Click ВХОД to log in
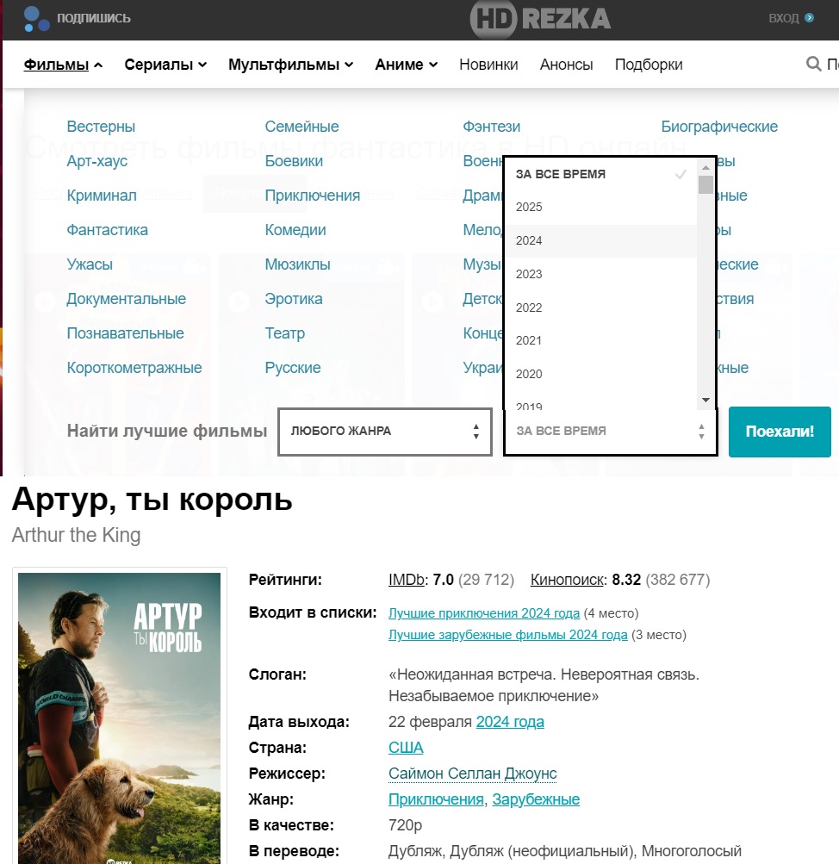The image size is (839, 864). pyautogui.click(x=783, y=18)
